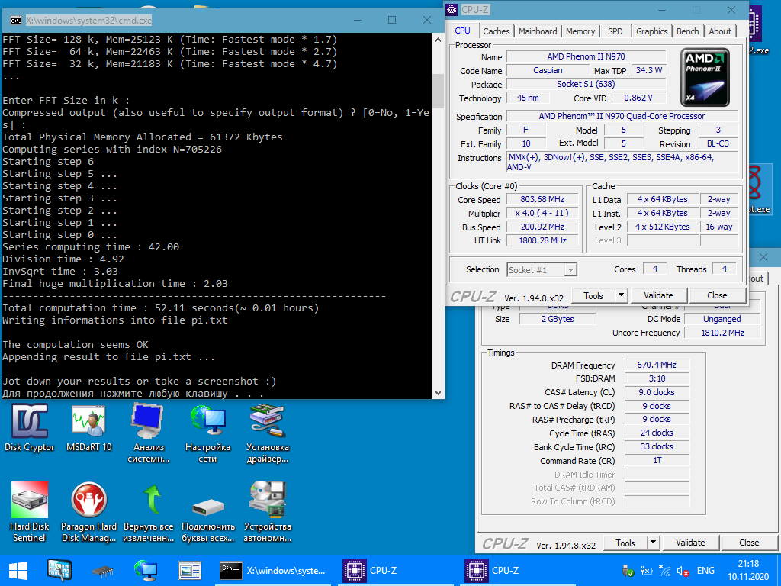Click Close button in rear CPU-Z window
The width and height of the screenshot is (781, 586).
tap(749, 543)
